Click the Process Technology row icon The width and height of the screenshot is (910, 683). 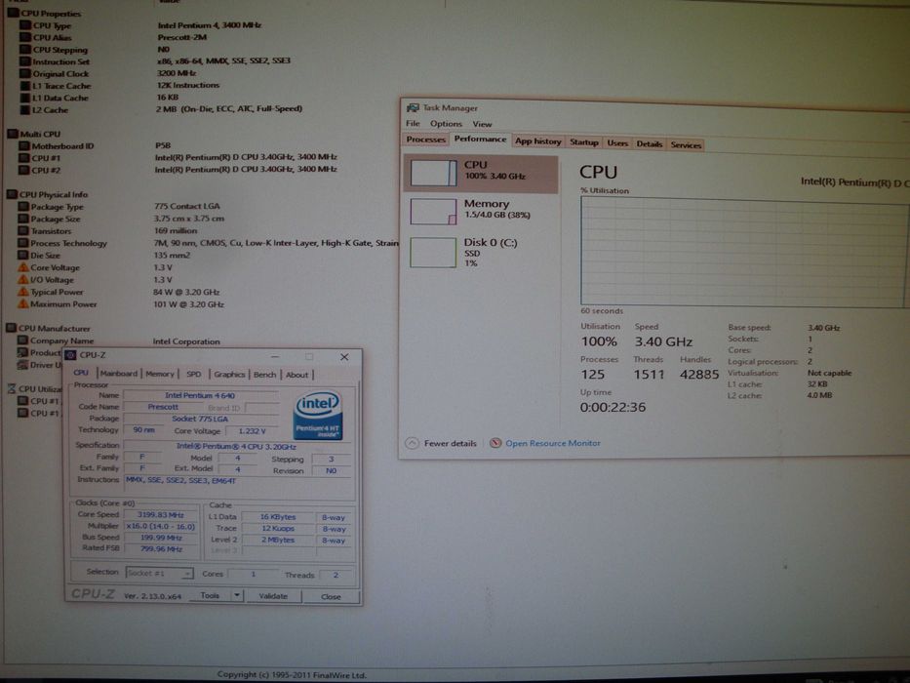click(x=22, y=243)
